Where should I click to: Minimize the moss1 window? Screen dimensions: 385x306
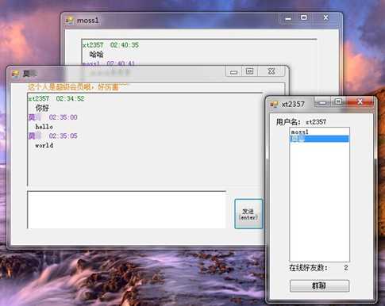pyautogui.click(x=288, y=18)
